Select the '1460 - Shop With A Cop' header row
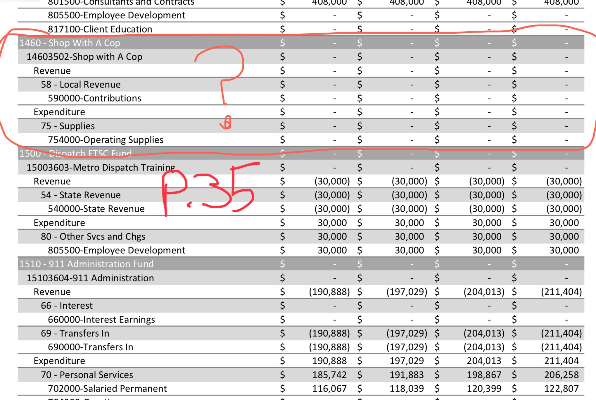The width and height of the screenshot is (596, 400). 70,43
